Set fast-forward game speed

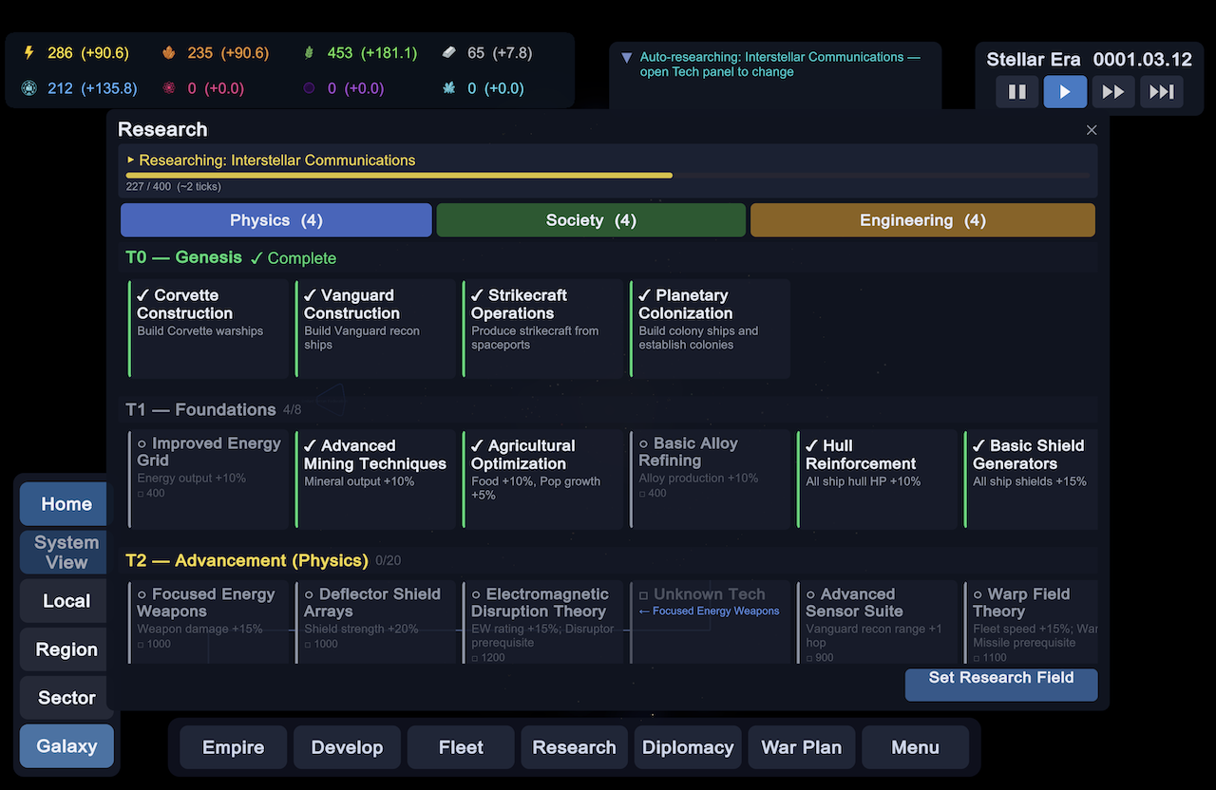click(x=1112, y=92)
